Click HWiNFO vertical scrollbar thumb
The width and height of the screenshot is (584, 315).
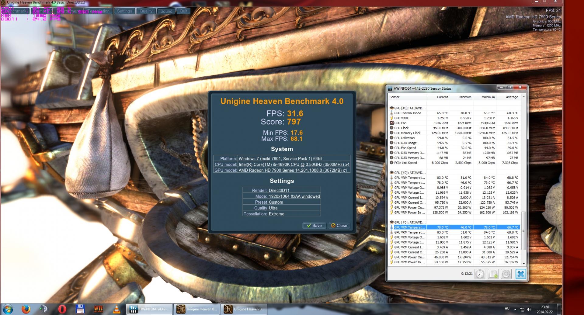click(523, 231)
